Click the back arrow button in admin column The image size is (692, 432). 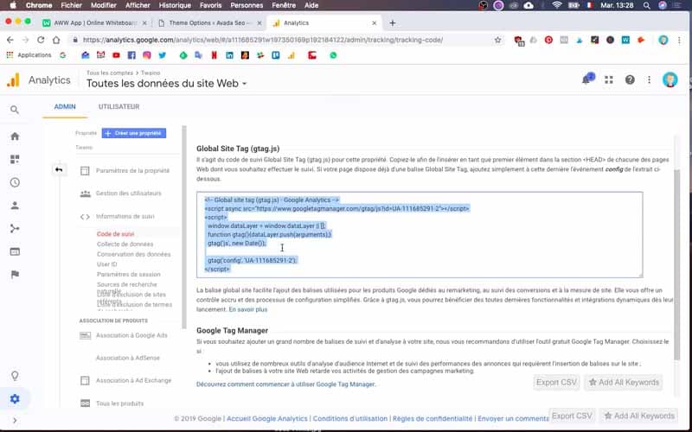pyautogui.click(x=59, y=169)
